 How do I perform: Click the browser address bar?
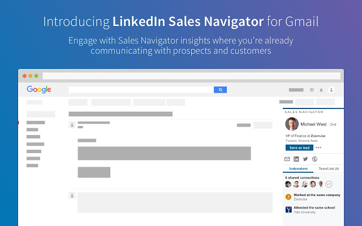[191, 76]
